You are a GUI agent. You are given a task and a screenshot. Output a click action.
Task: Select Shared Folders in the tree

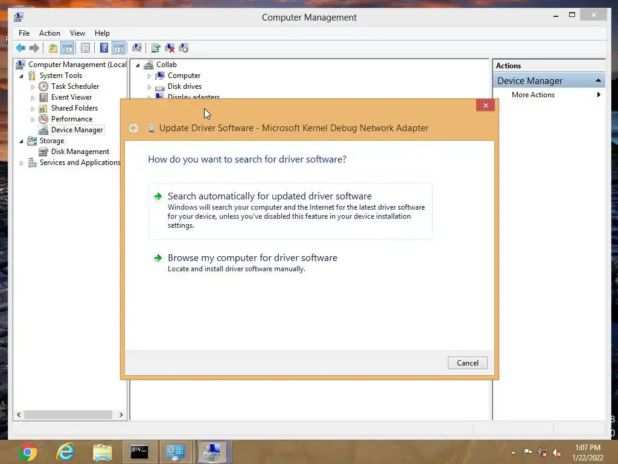74,108
